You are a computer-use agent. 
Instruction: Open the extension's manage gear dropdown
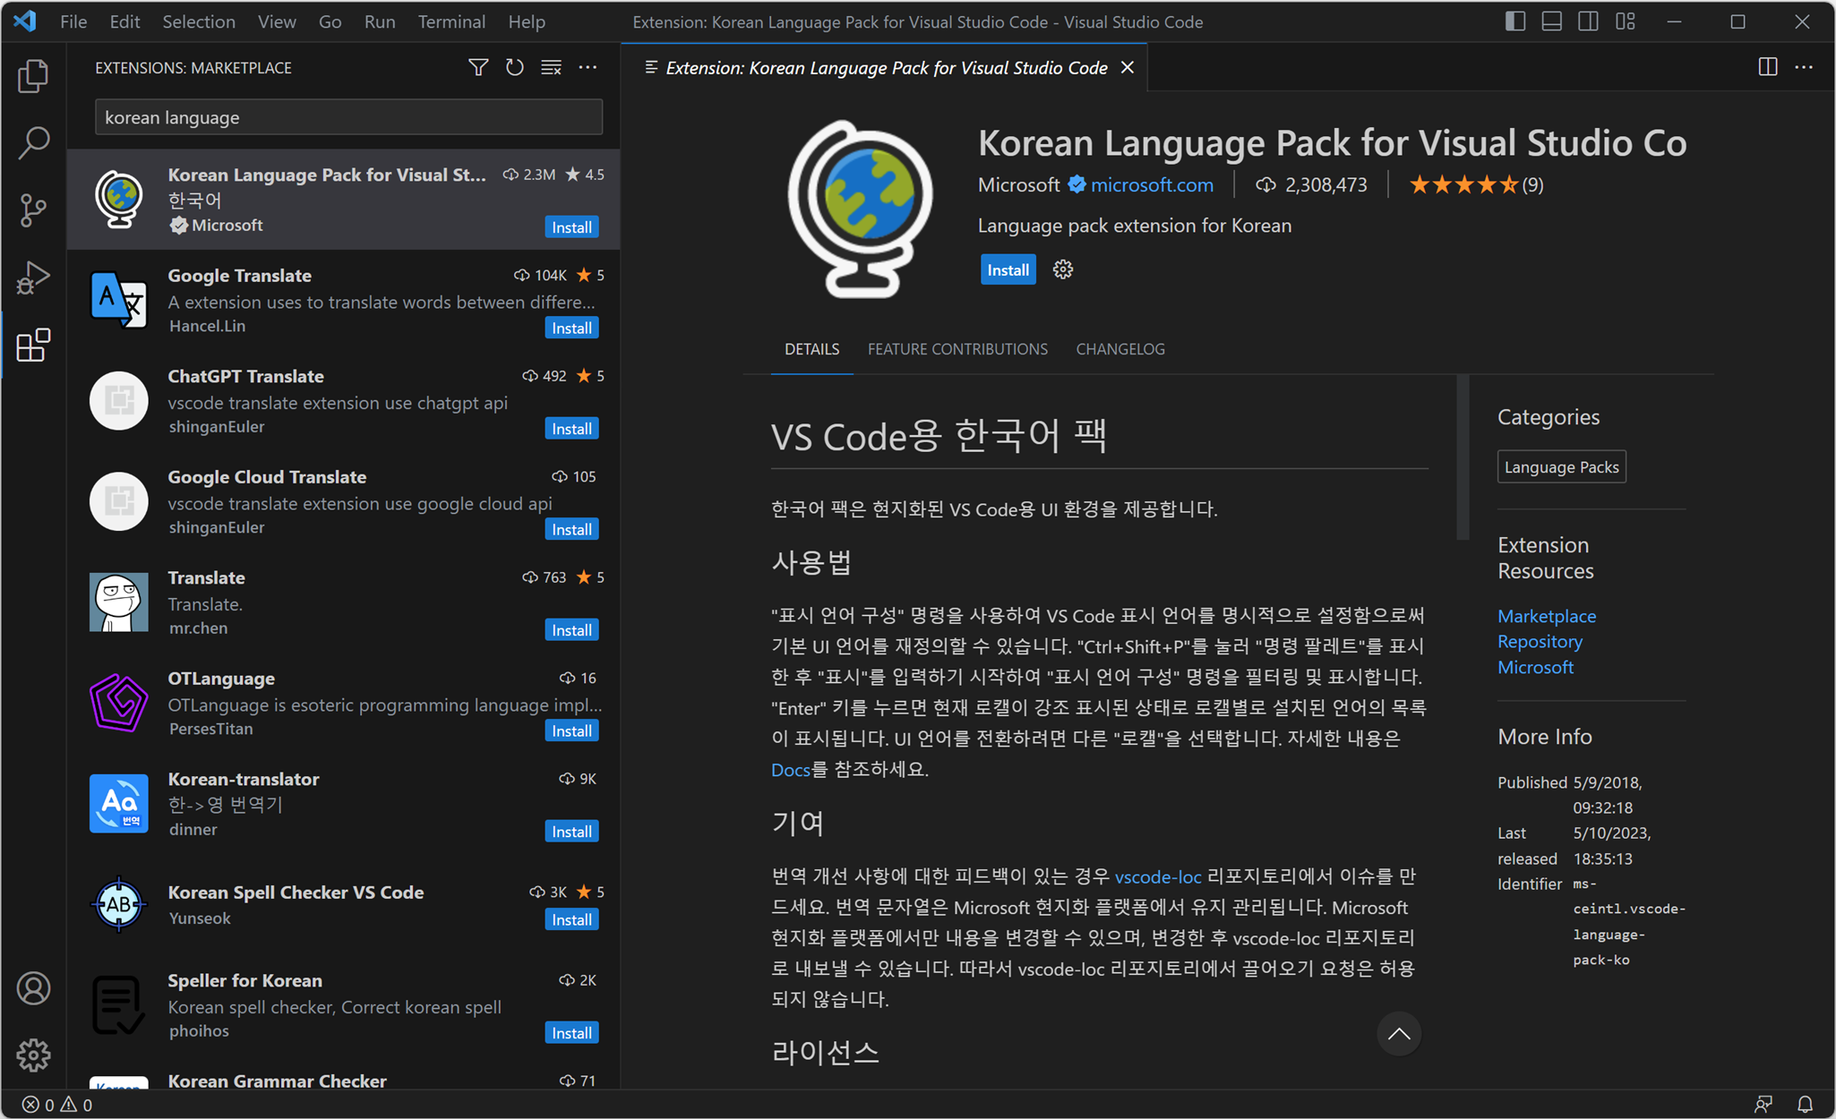pyautogui.click(x=1062, y=269)
